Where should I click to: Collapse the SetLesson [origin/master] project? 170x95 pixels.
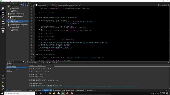7,16
